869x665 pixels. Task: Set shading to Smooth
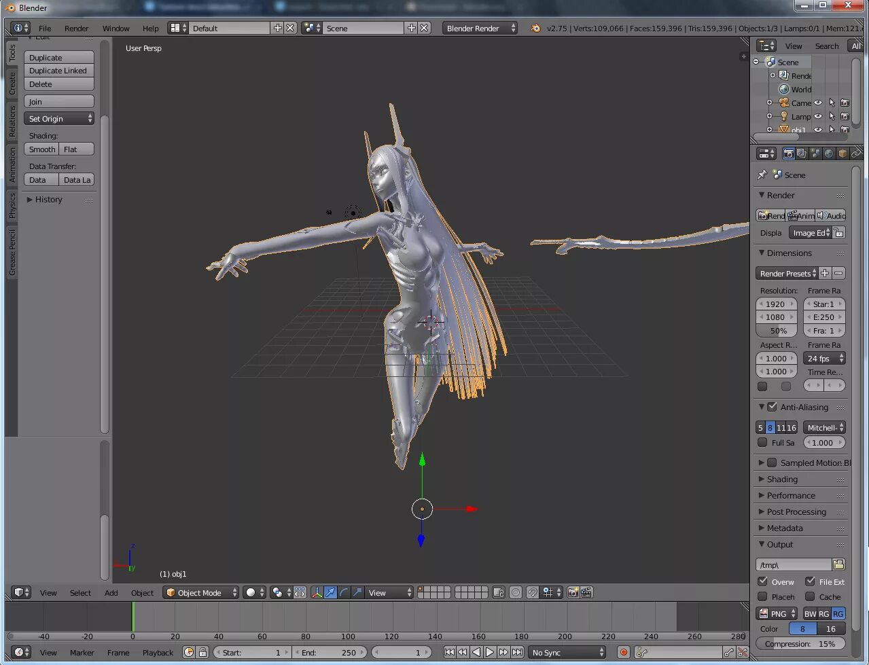tap(42, 149)
